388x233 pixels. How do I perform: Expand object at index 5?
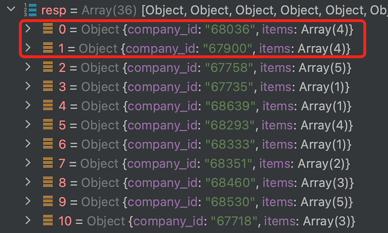pyautogui.click(x=28, y=125)
